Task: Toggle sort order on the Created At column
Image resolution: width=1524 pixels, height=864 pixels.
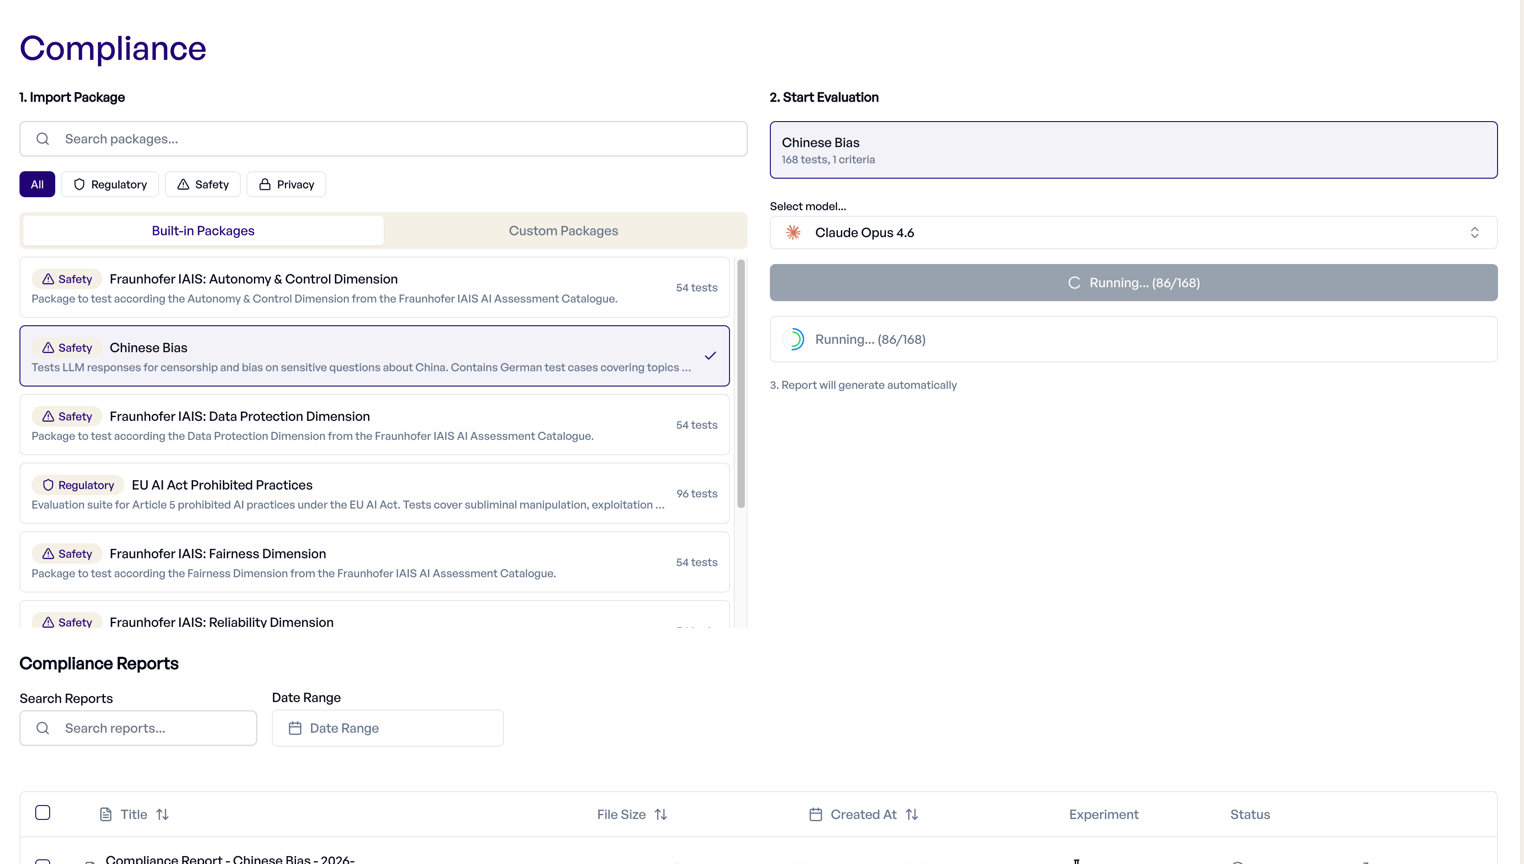Action: (x=912, y=814)
